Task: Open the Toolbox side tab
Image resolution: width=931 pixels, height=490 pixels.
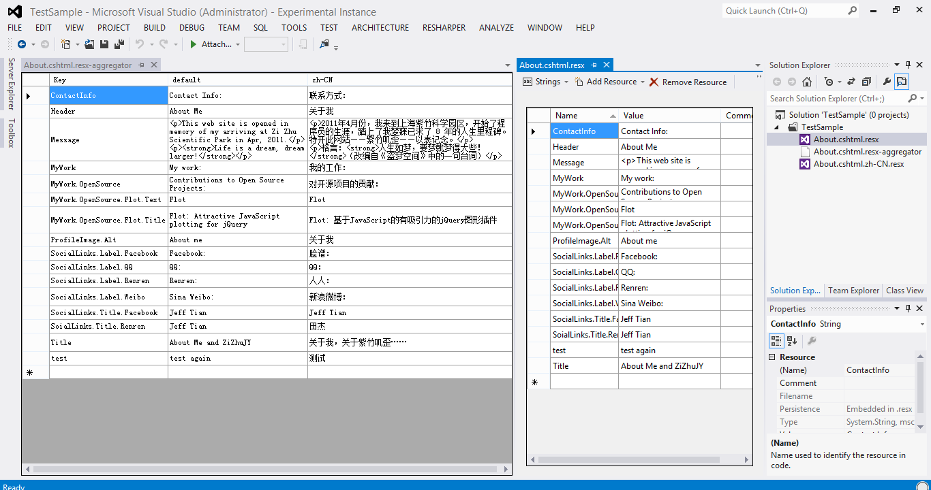Action: point(11,133)
